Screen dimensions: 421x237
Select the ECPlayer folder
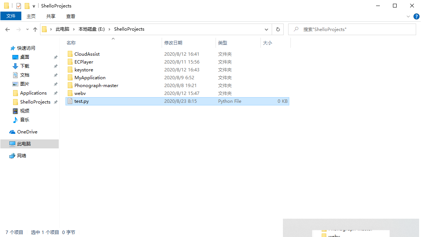[x=83, y=62]
